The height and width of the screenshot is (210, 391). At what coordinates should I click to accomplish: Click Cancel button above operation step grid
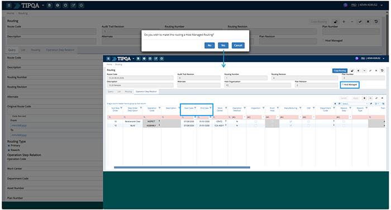click(344, 98)
